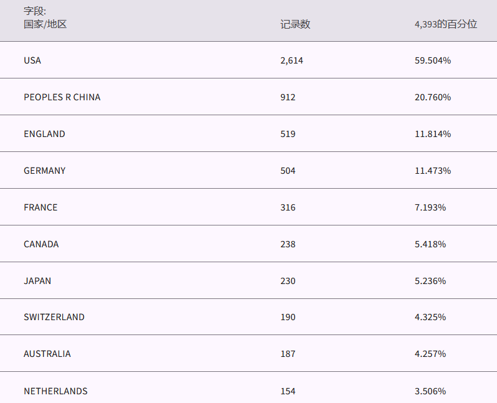Click the 7.193% percentage value
Viewport: 497px width, 403px height.
click(430, 207)
